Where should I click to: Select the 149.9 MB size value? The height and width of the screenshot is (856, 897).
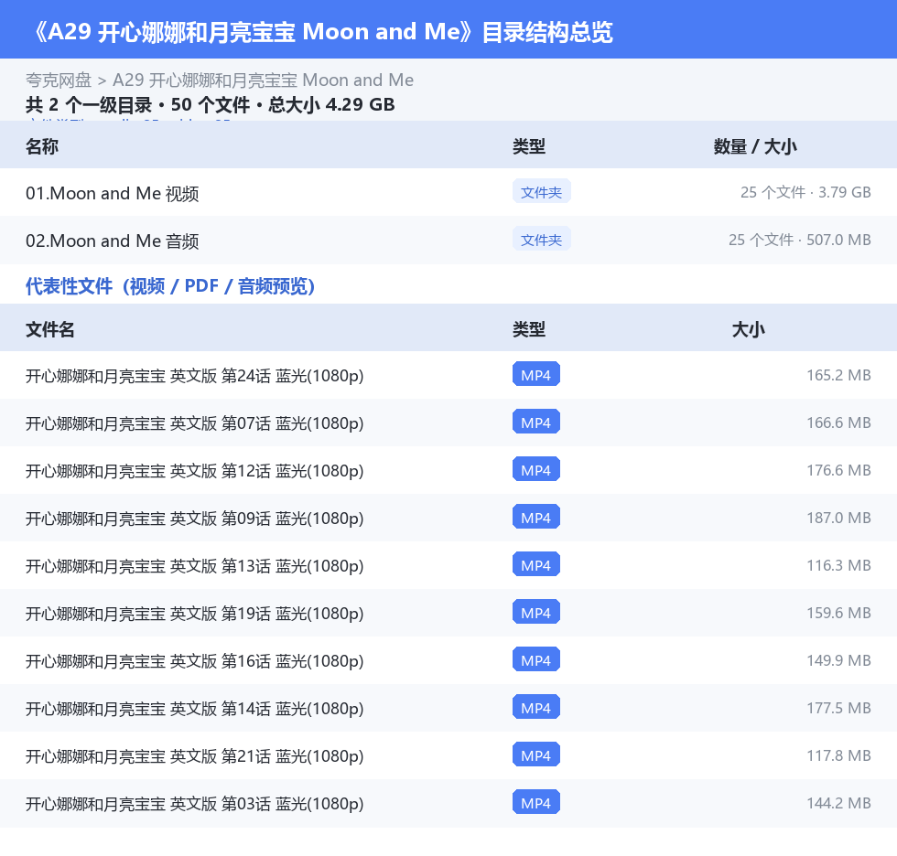coord(838,660)
